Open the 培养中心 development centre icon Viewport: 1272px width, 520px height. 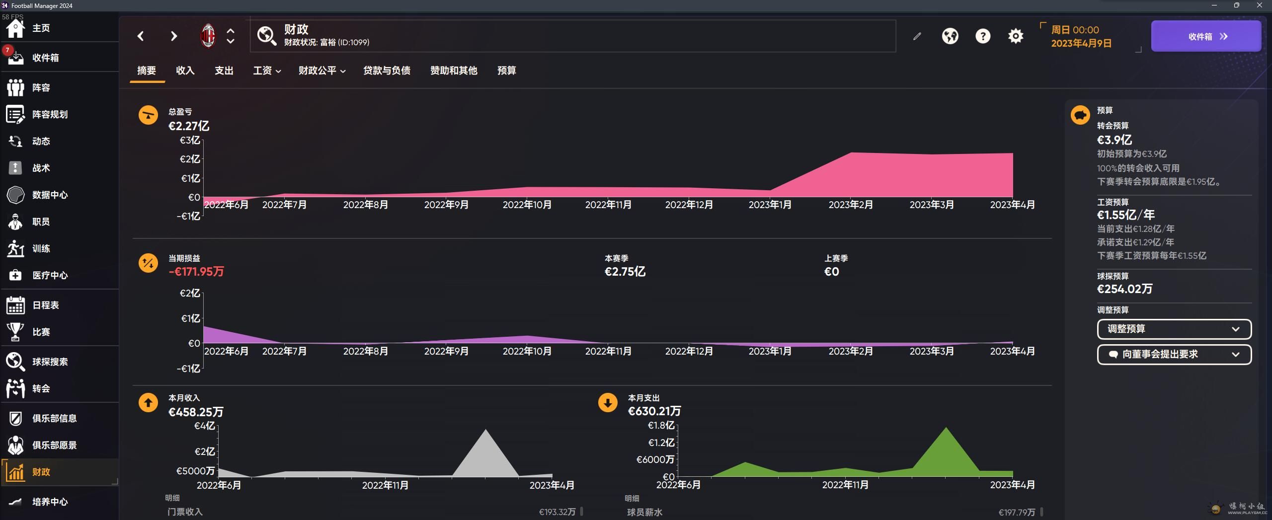15,502
